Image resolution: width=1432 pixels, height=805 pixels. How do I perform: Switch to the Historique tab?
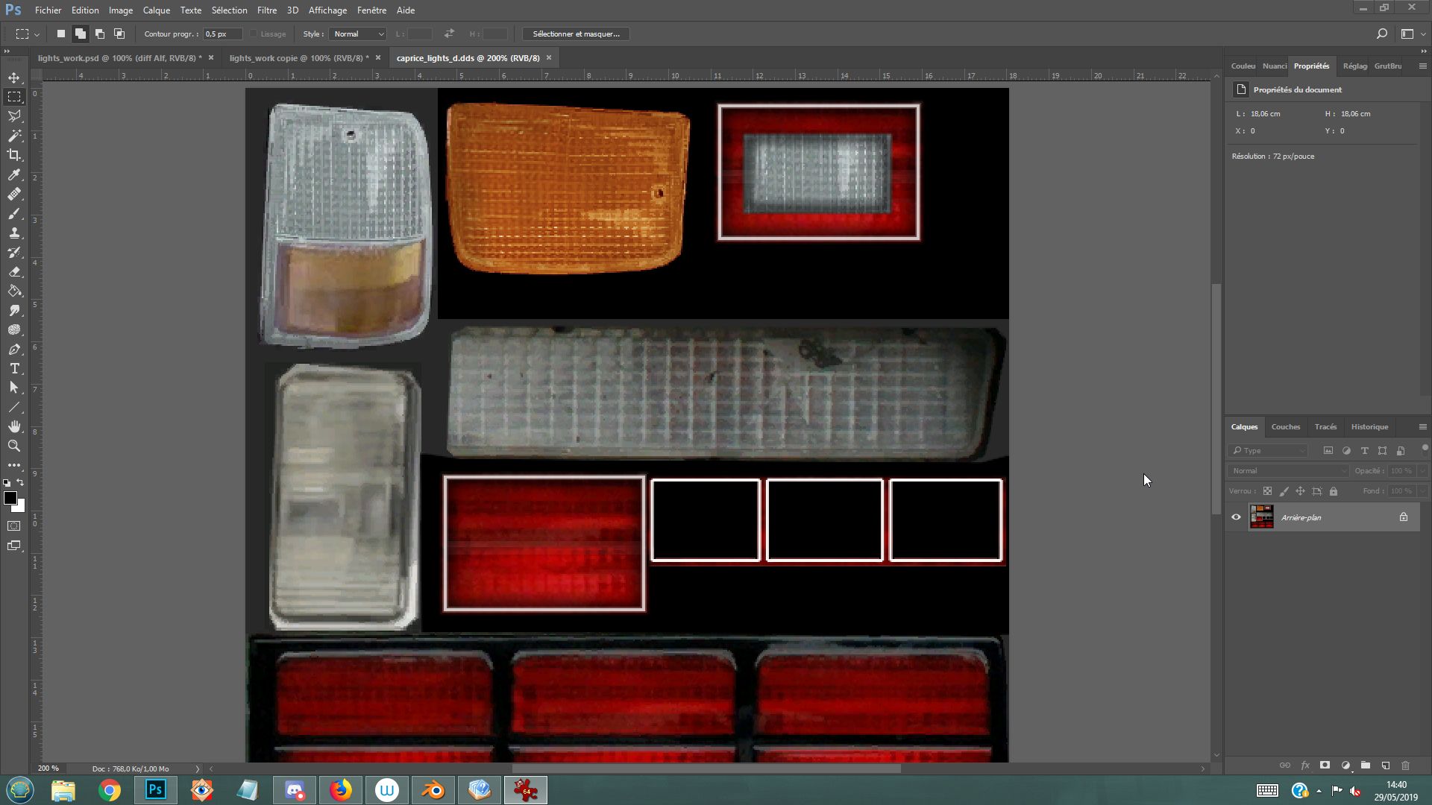1369,427
